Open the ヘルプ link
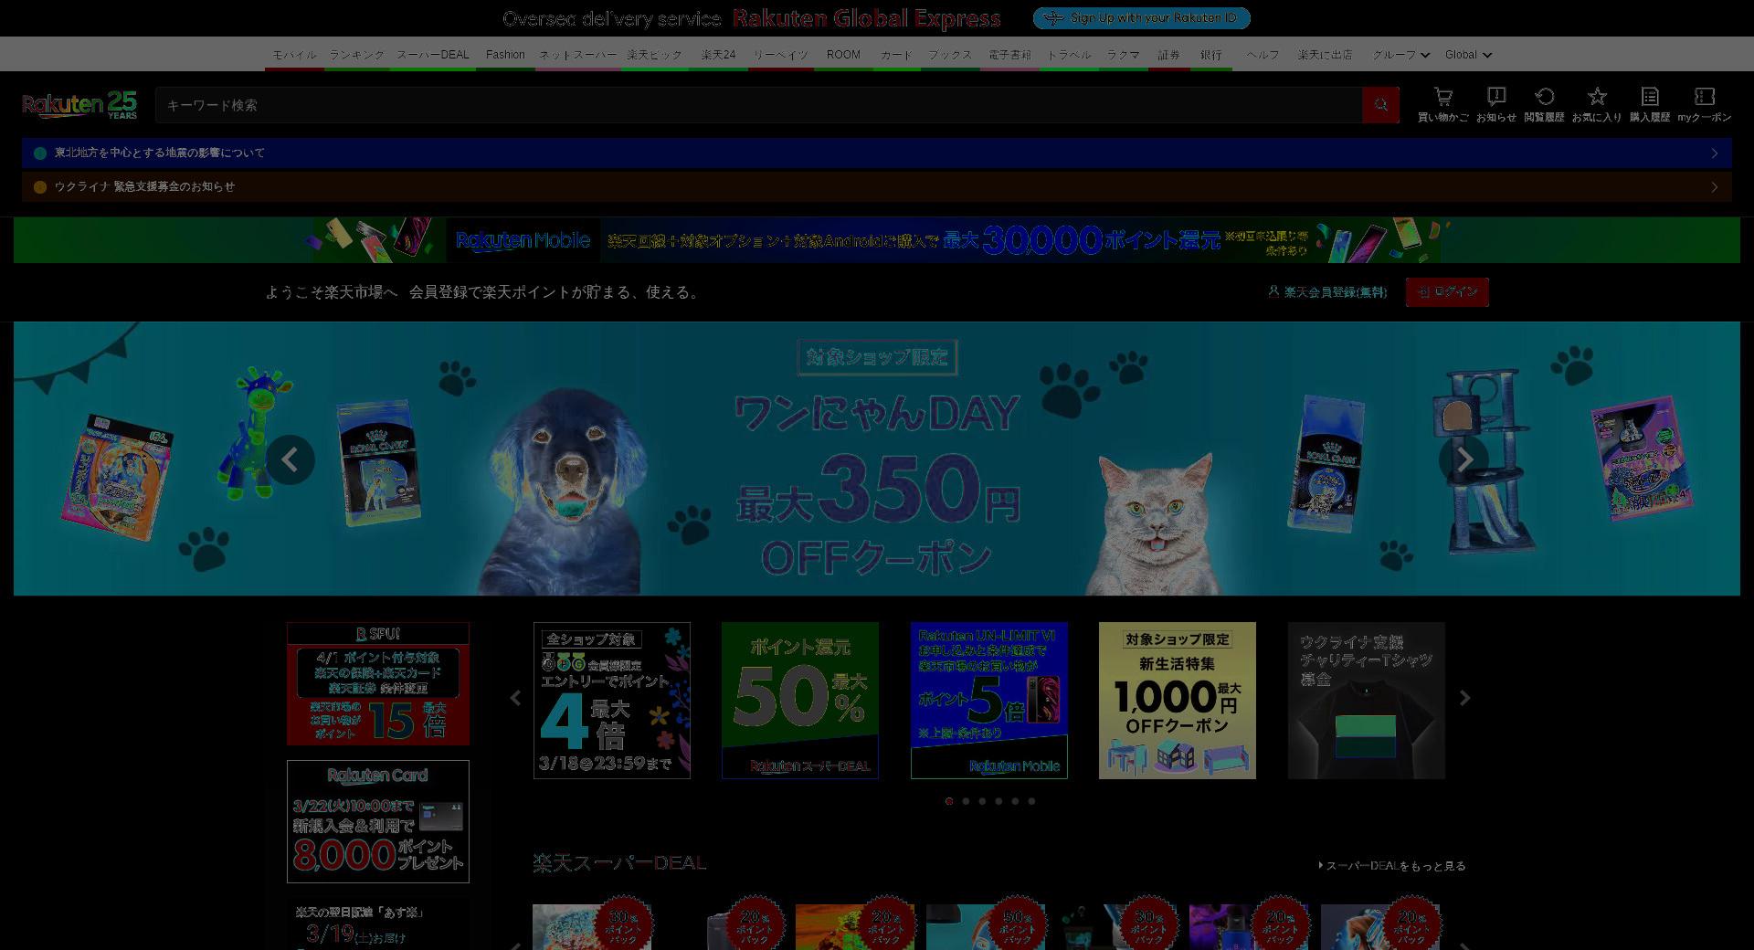The height and width of the screenshot is (950, 1754). pyautogui.click(x=1263, y=55)
